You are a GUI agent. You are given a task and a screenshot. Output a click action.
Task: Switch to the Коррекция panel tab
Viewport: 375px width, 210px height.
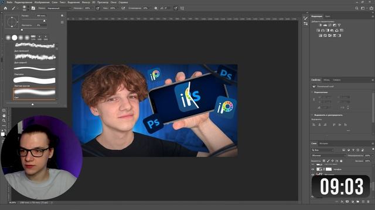click(x=316, y=16)
